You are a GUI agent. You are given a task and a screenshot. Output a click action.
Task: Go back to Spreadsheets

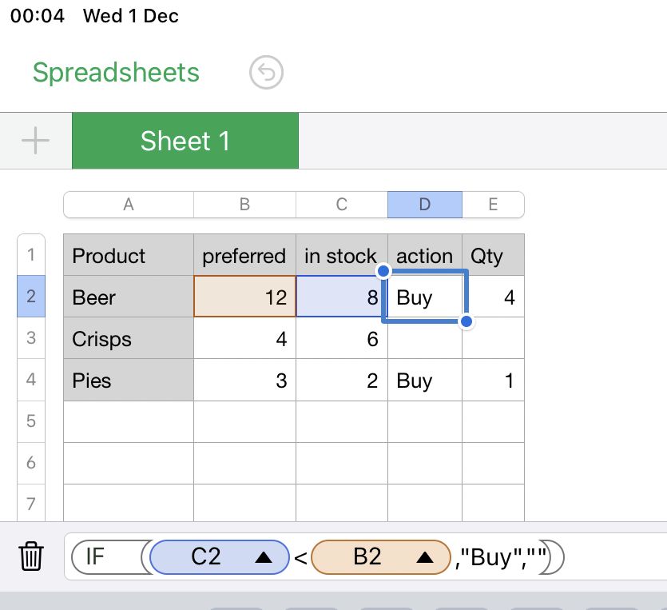click(x=116, y=72)
